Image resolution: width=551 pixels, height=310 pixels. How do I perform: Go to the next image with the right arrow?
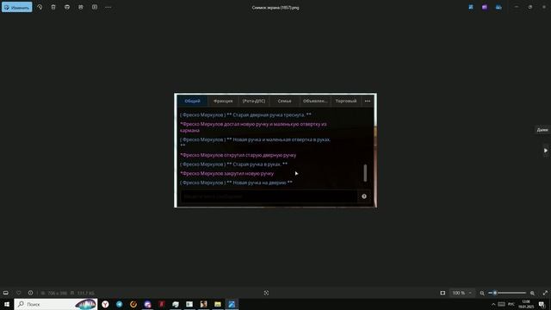[545, 151]
